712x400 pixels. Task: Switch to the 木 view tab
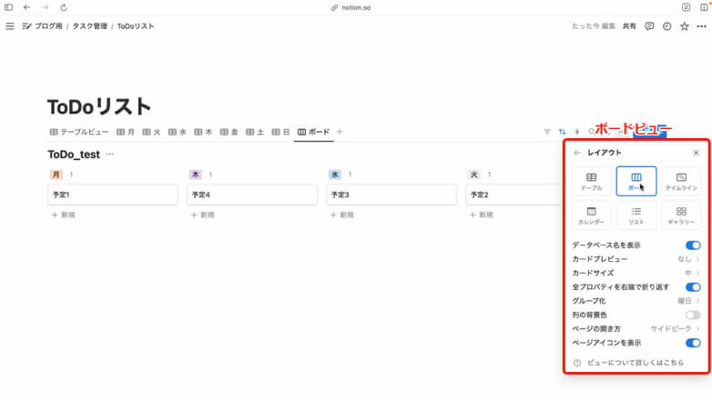(203, 132)
